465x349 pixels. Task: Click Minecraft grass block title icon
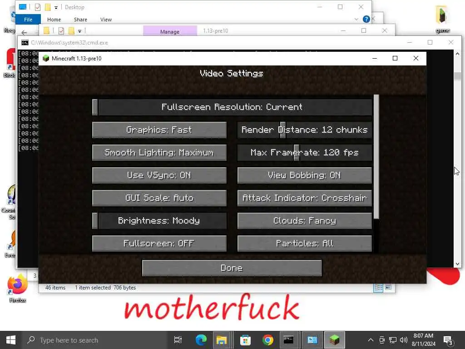click(46, 59)
